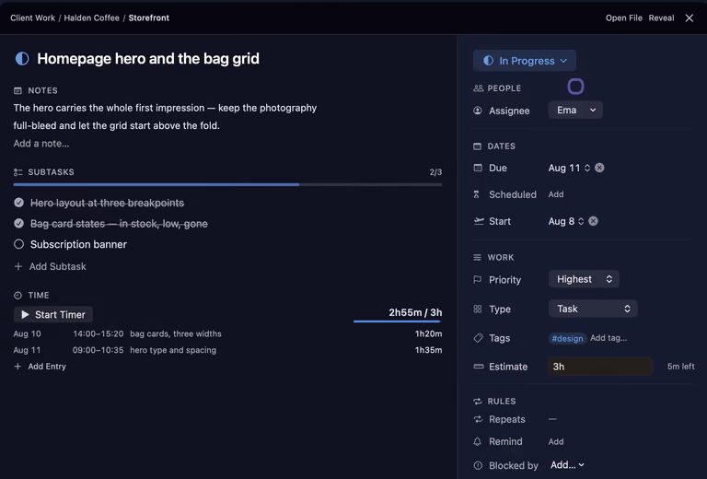Screen dimensions: 707x479
Task: Select the Aug 10 bag cards time entry
Action: coord(227,333)
